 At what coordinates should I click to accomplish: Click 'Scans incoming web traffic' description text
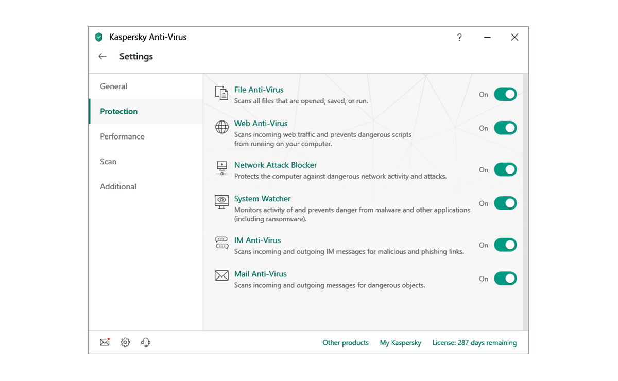point(323,139)
